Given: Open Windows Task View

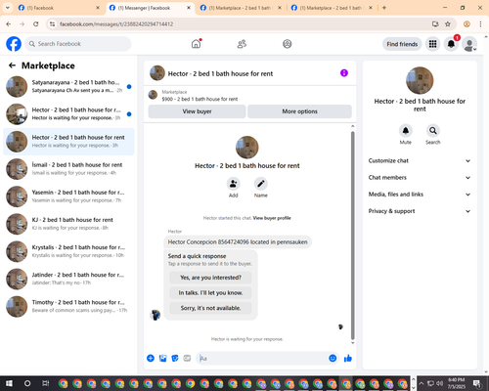Looking at the screenshot, I should point(46,383).
